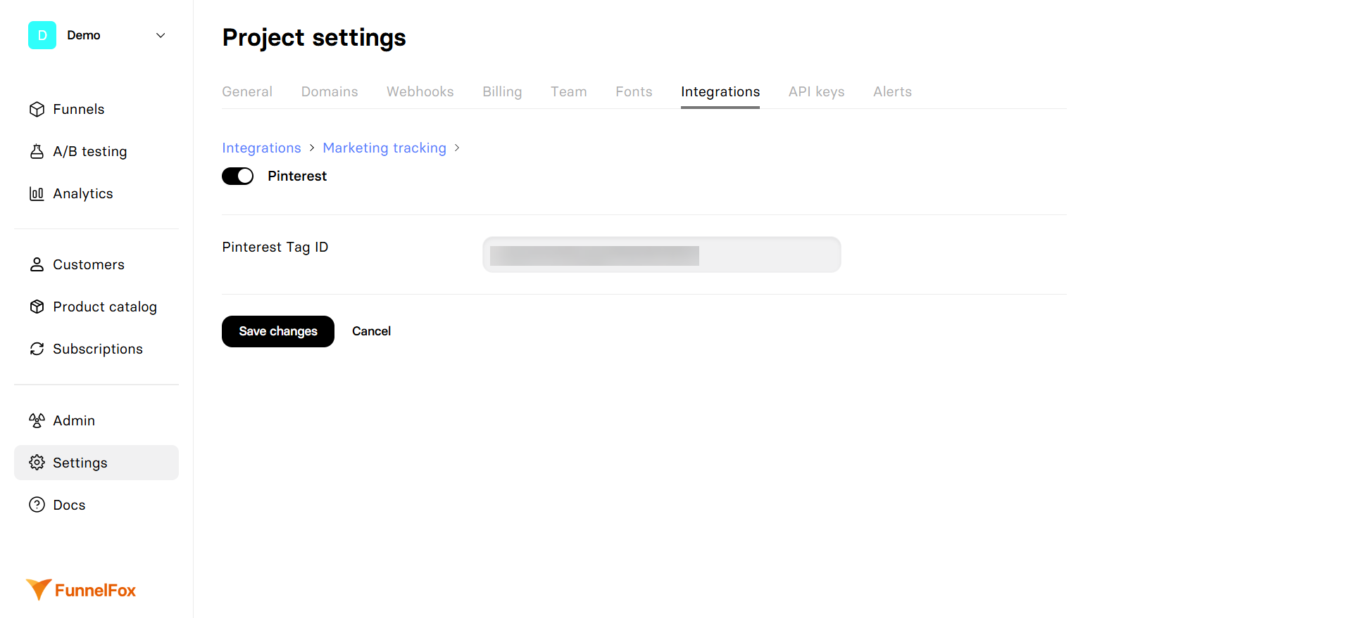Cancel the Pinterest edits
The height and width of the screenshot is (618, 1352).
[371, 331]
